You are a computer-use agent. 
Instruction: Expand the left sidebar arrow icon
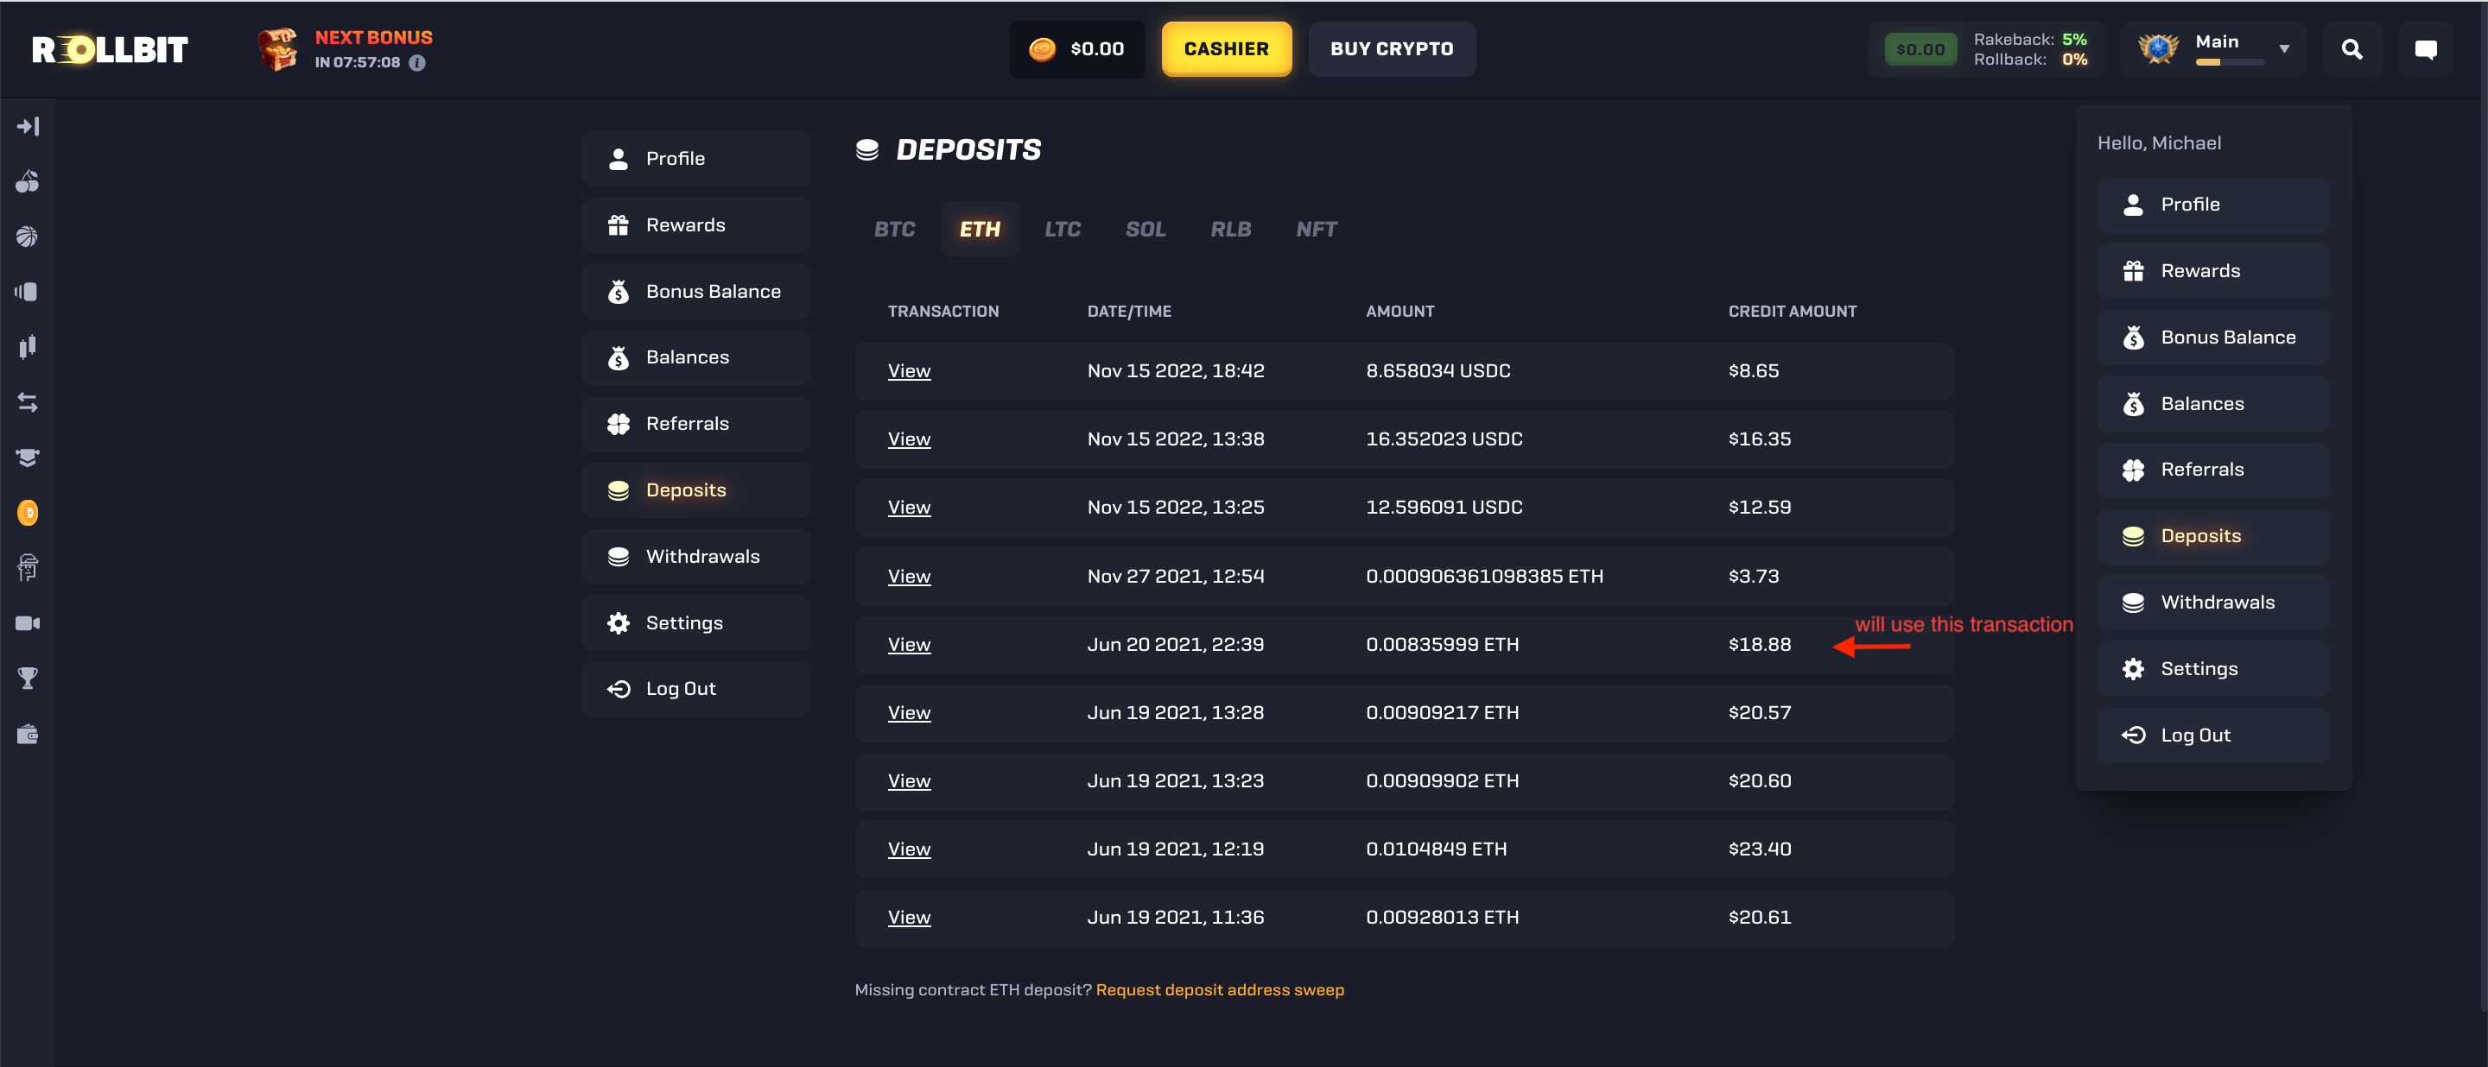coord(28,126)
